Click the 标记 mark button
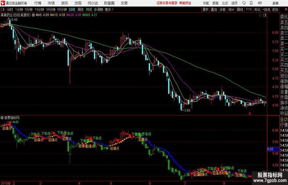The height and width of the screenshot is (185, 288). coord(257,9)
